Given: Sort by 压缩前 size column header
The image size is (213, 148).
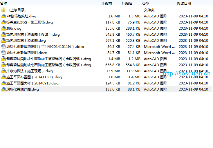Looking at the screenshot, I should (x=106, y=3).
